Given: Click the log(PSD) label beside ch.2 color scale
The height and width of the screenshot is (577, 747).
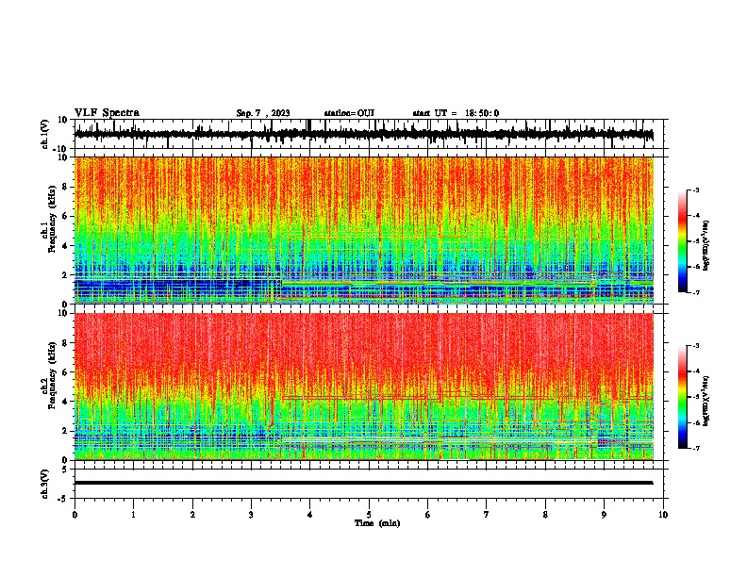Looking at the screenshot, I should tap(706, 401).
